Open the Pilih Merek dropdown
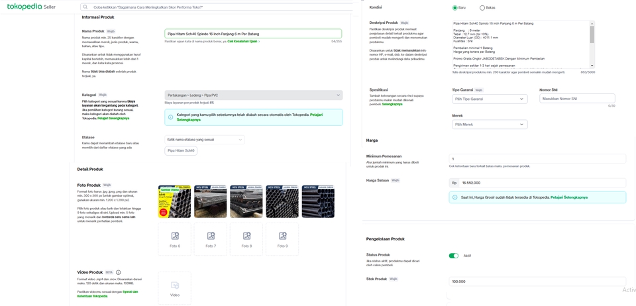Image resolution: width=636 pixels, height=306 pixels. 490,125
